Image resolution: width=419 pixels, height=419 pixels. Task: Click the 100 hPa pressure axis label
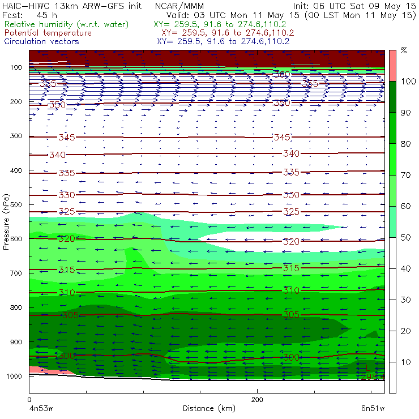click(x=16, y=67)
